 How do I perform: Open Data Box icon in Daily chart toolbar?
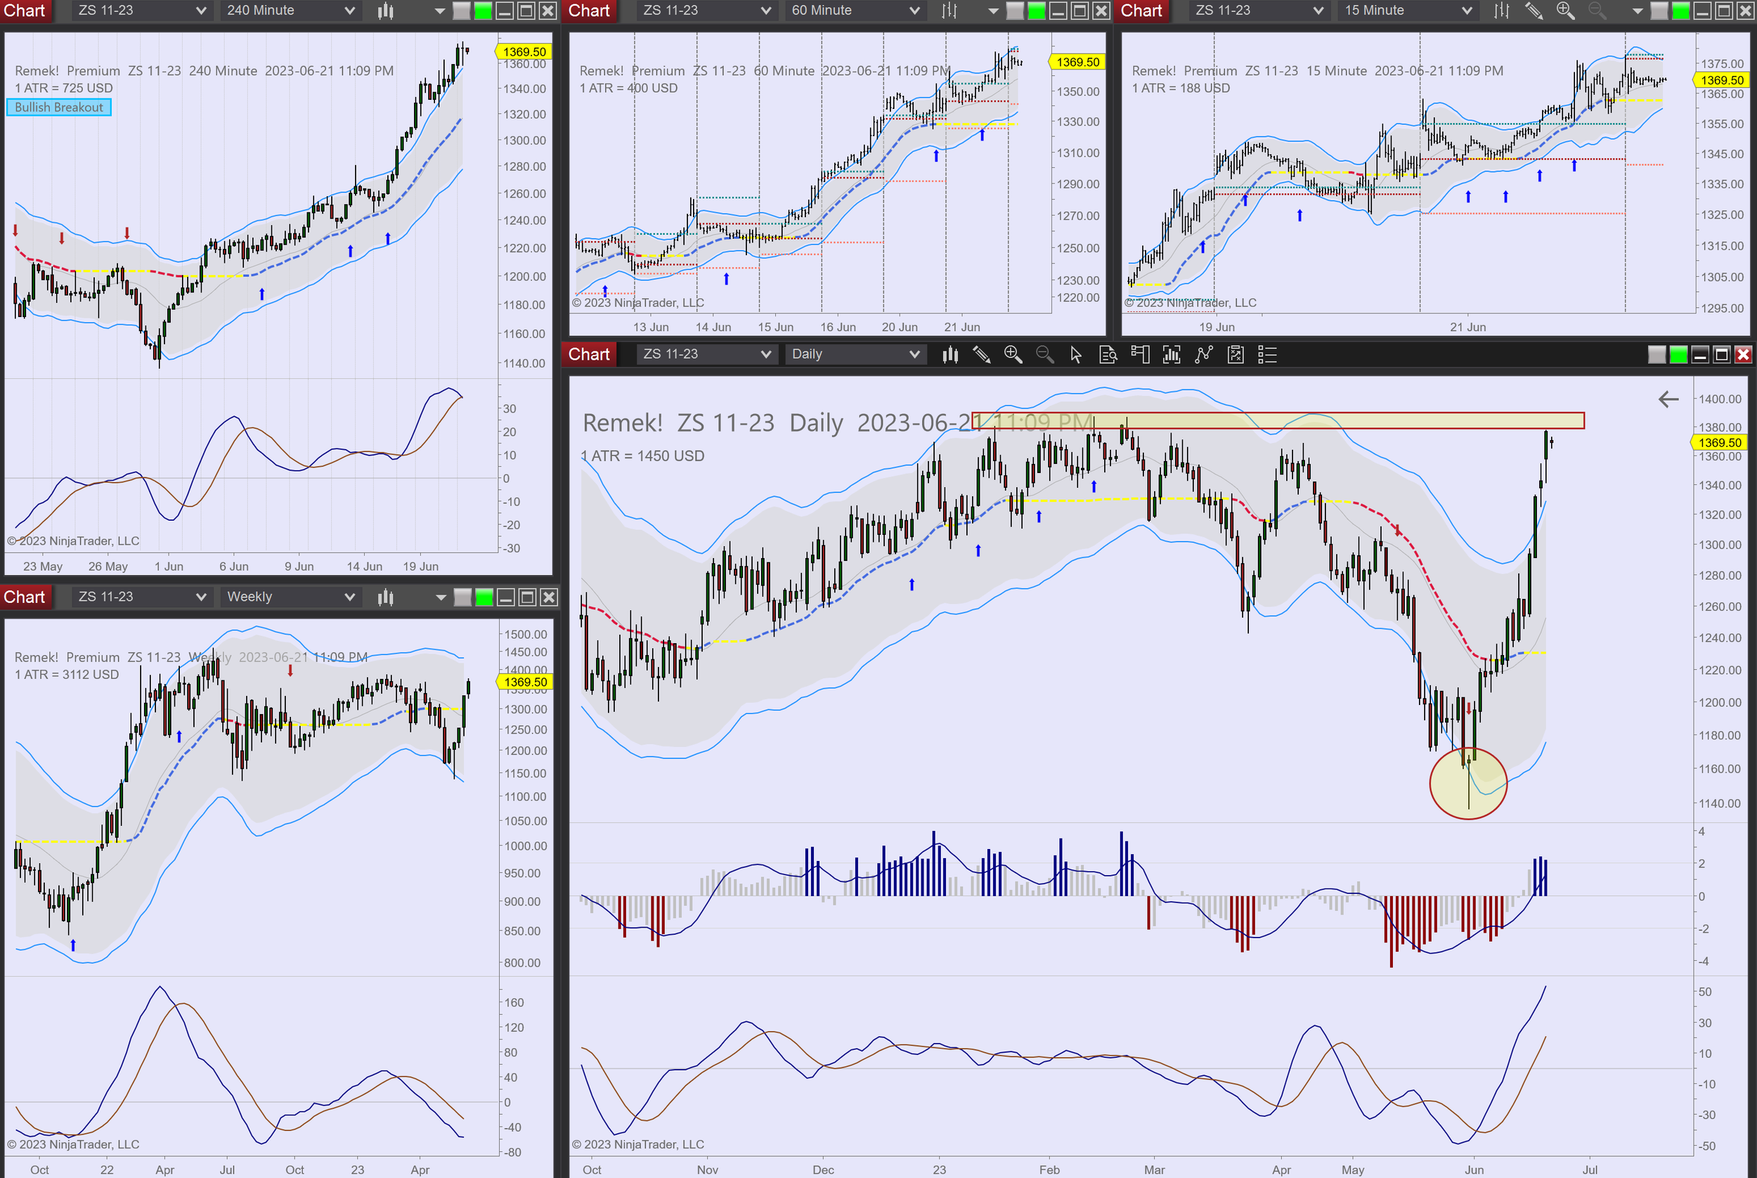pyautogui.click(x=1108, y=355)
